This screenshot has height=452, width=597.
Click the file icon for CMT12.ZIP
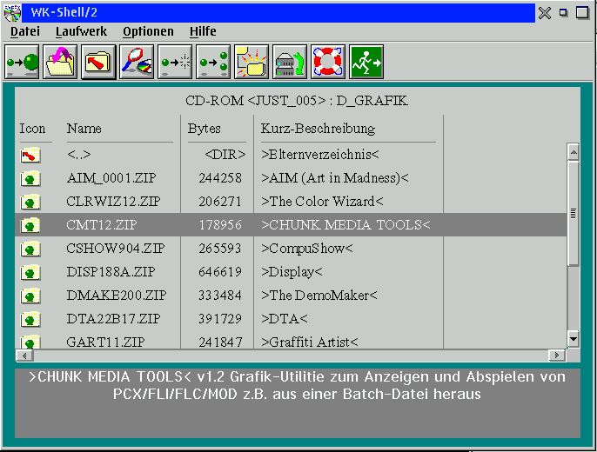pos(30,225)
